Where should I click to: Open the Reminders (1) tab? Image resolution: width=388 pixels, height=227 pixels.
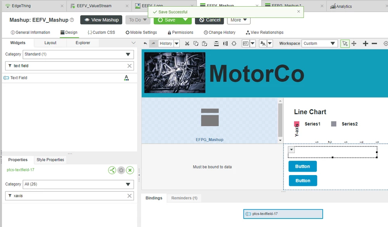[x=184, y=198]
